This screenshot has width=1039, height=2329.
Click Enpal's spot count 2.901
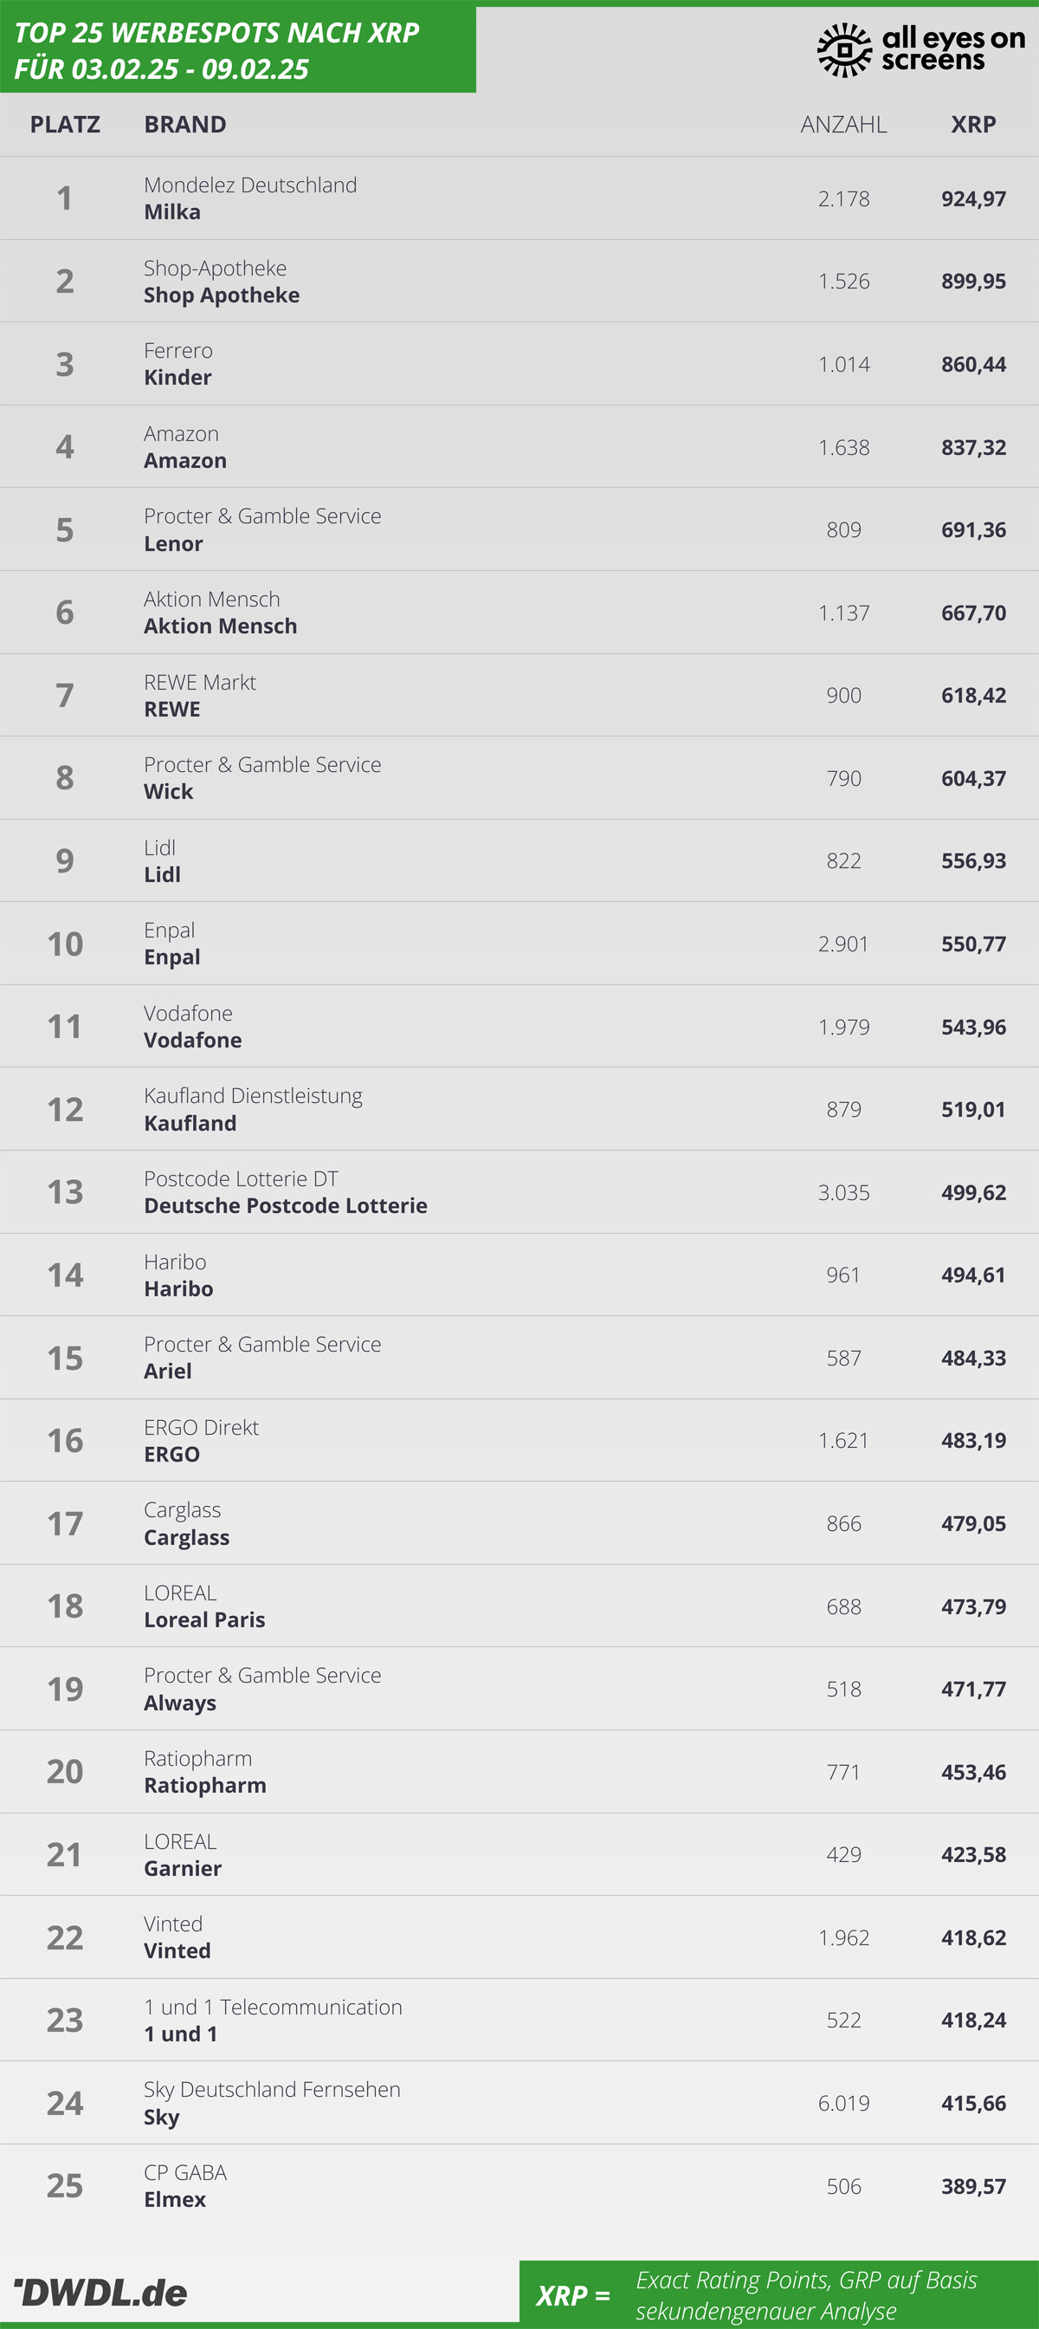[x=843, y=944]
